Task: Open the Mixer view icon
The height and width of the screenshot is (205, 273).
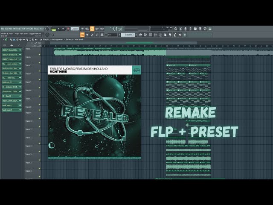Action: tap(155, 35)
